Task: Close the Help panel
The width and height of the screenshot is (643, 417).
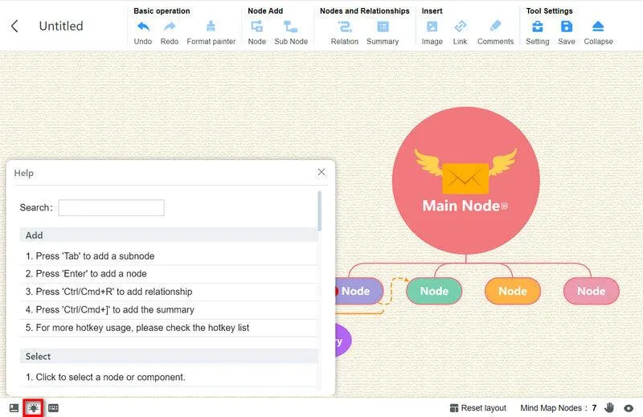Action: pos(321,172)
